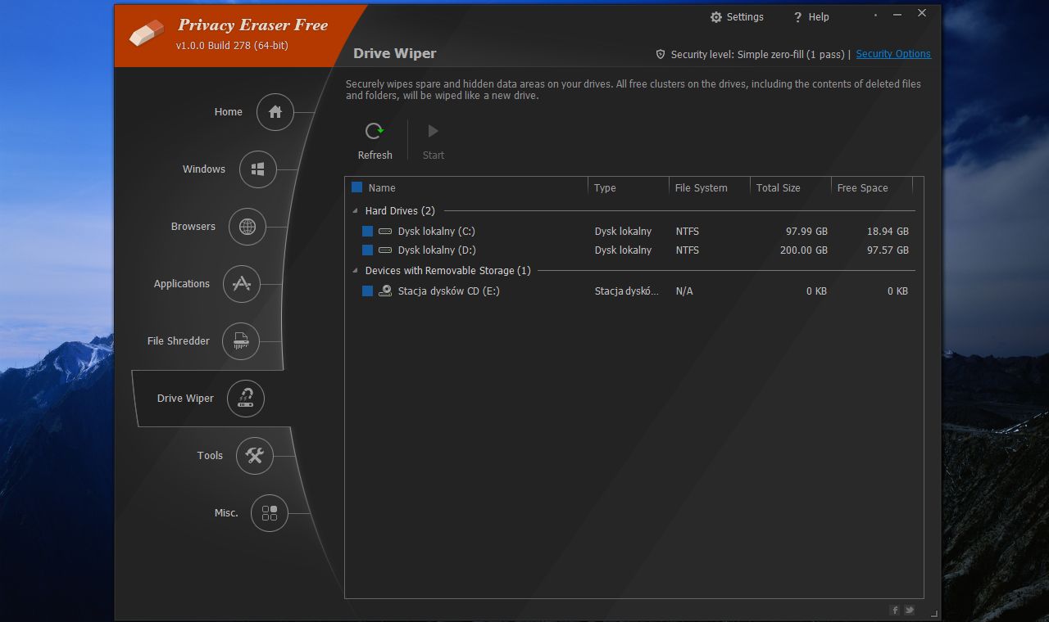The image size is (1049, 622).
Task: Click the 200.00 GB total size cell
Action: 803,250
